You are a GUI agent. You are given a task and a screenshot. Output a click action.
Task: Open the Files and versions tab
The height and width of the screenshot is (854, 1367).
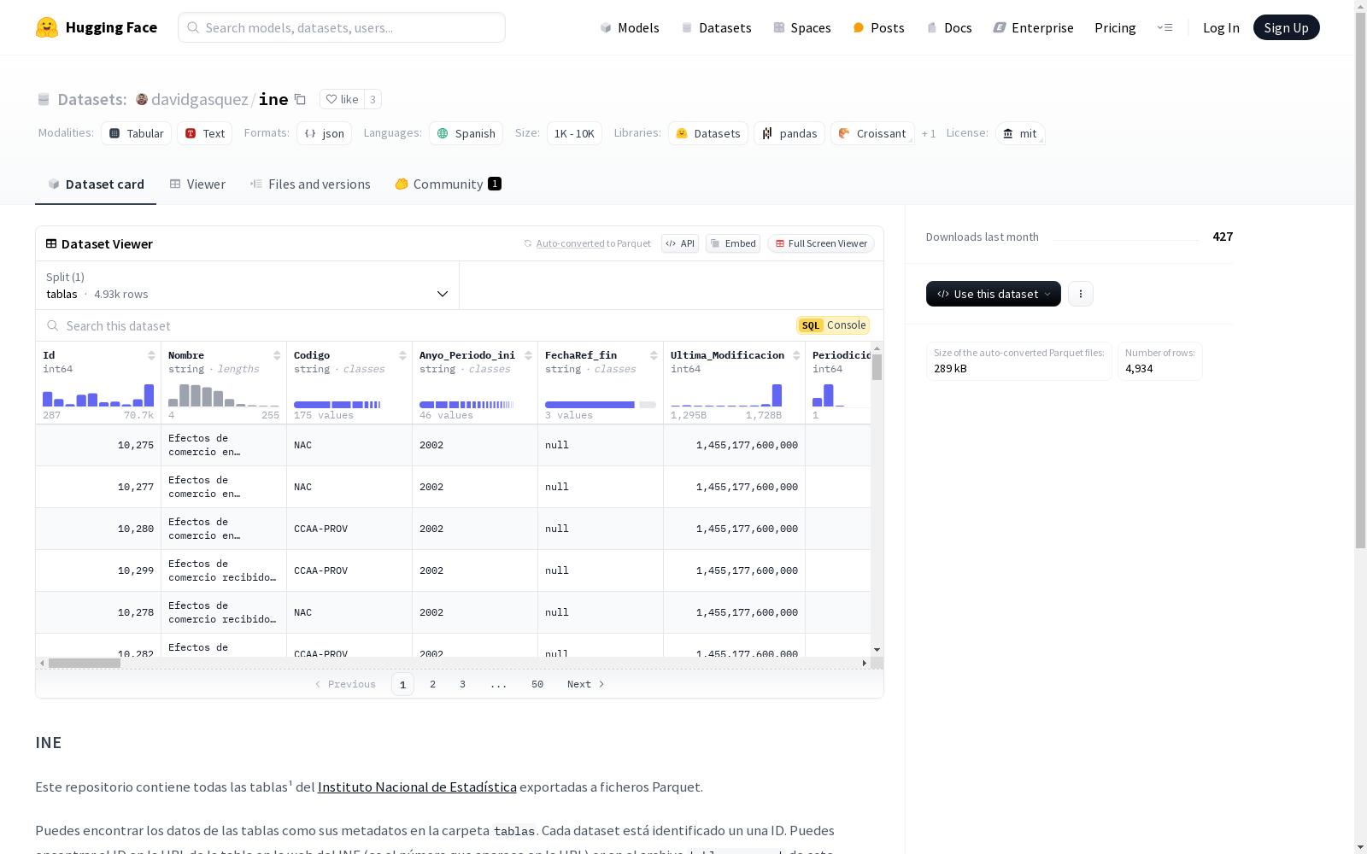[310, 184]
